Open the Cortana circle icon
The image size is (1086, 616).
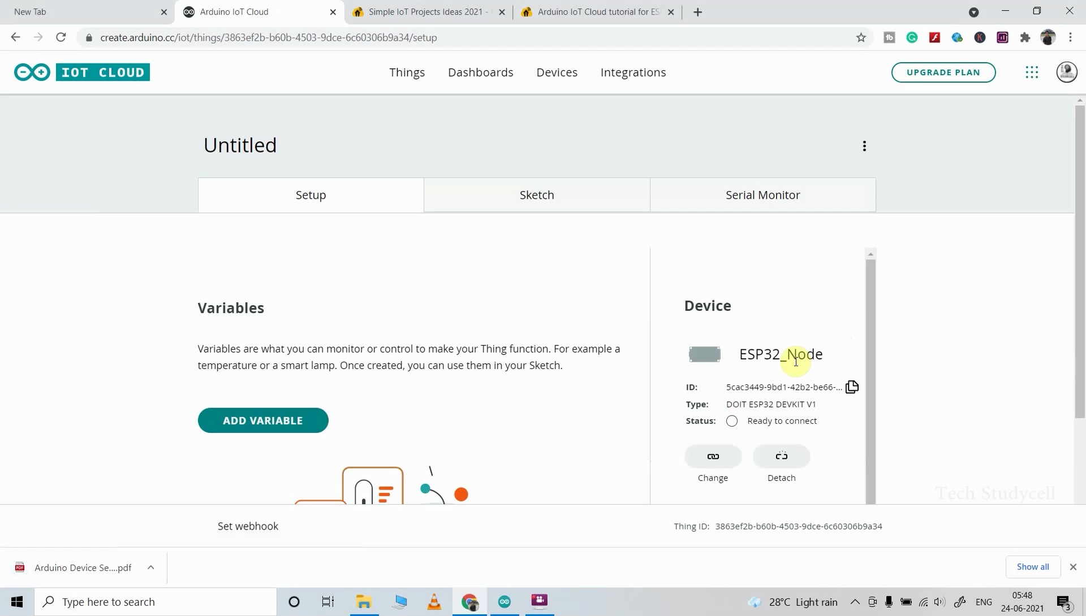(x=294, y=602)
